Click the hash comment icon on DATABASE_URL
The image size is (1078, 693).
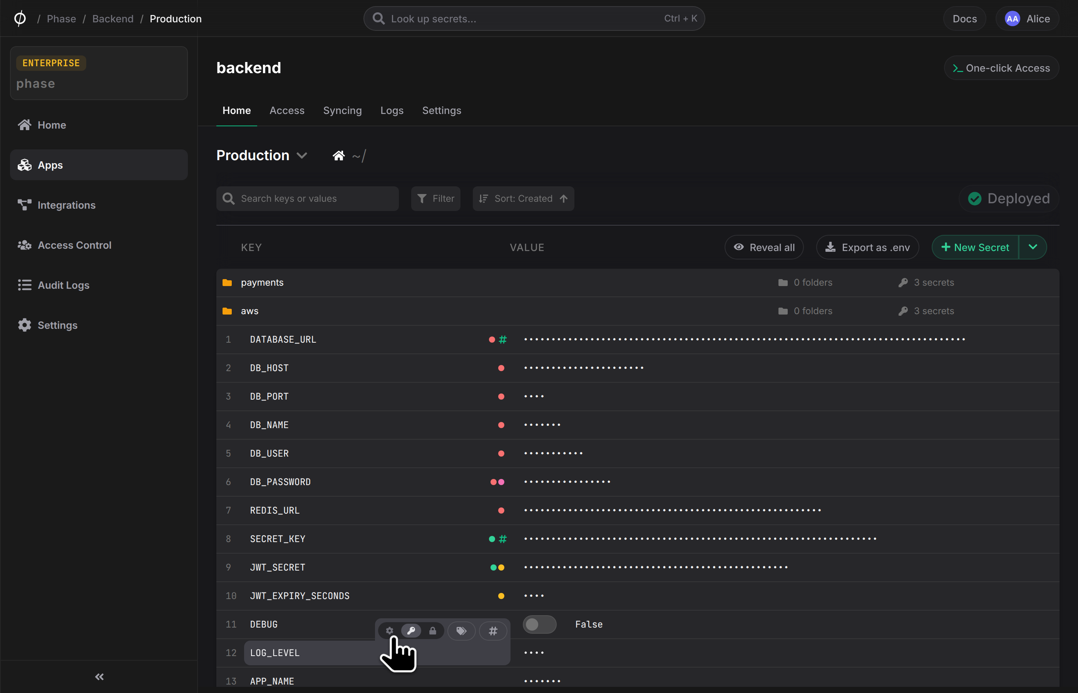(502, 339)
